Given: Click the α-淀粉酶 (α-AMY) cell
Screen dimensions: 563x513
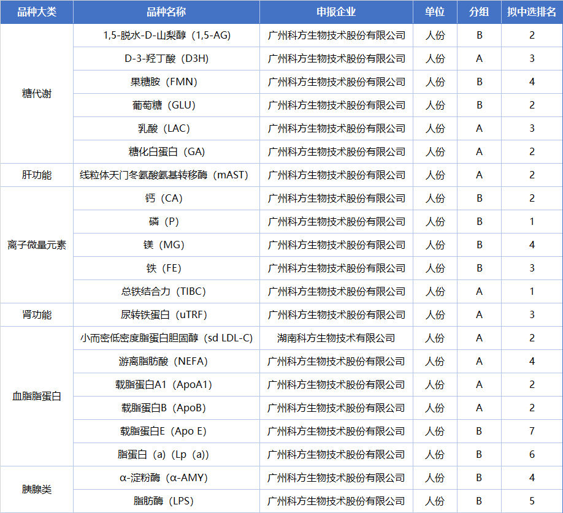Looking at the screenshot, I should 166,478.
